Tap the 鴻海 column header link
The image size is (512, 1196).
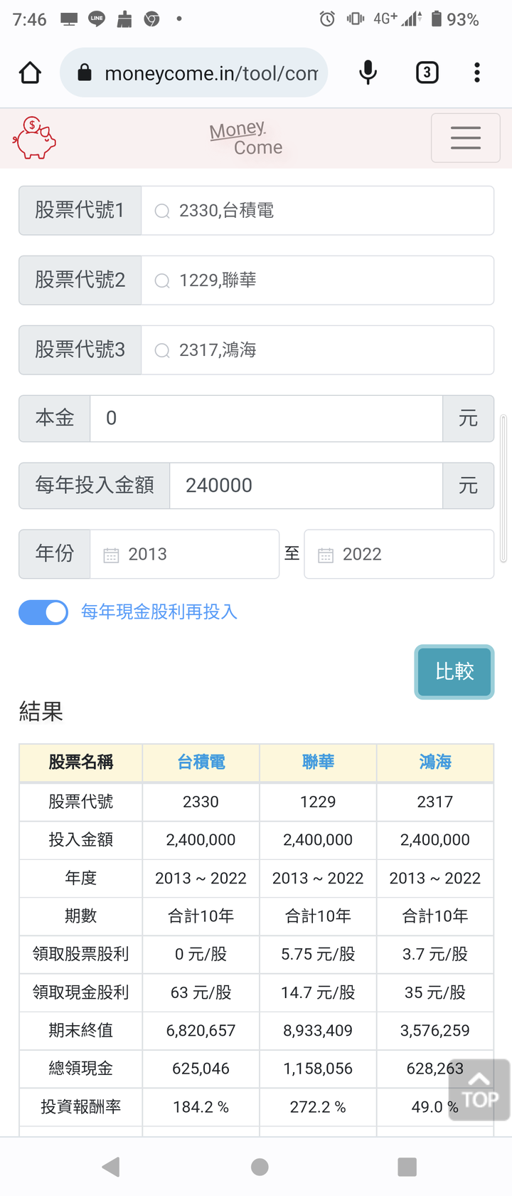pos(435,762)
